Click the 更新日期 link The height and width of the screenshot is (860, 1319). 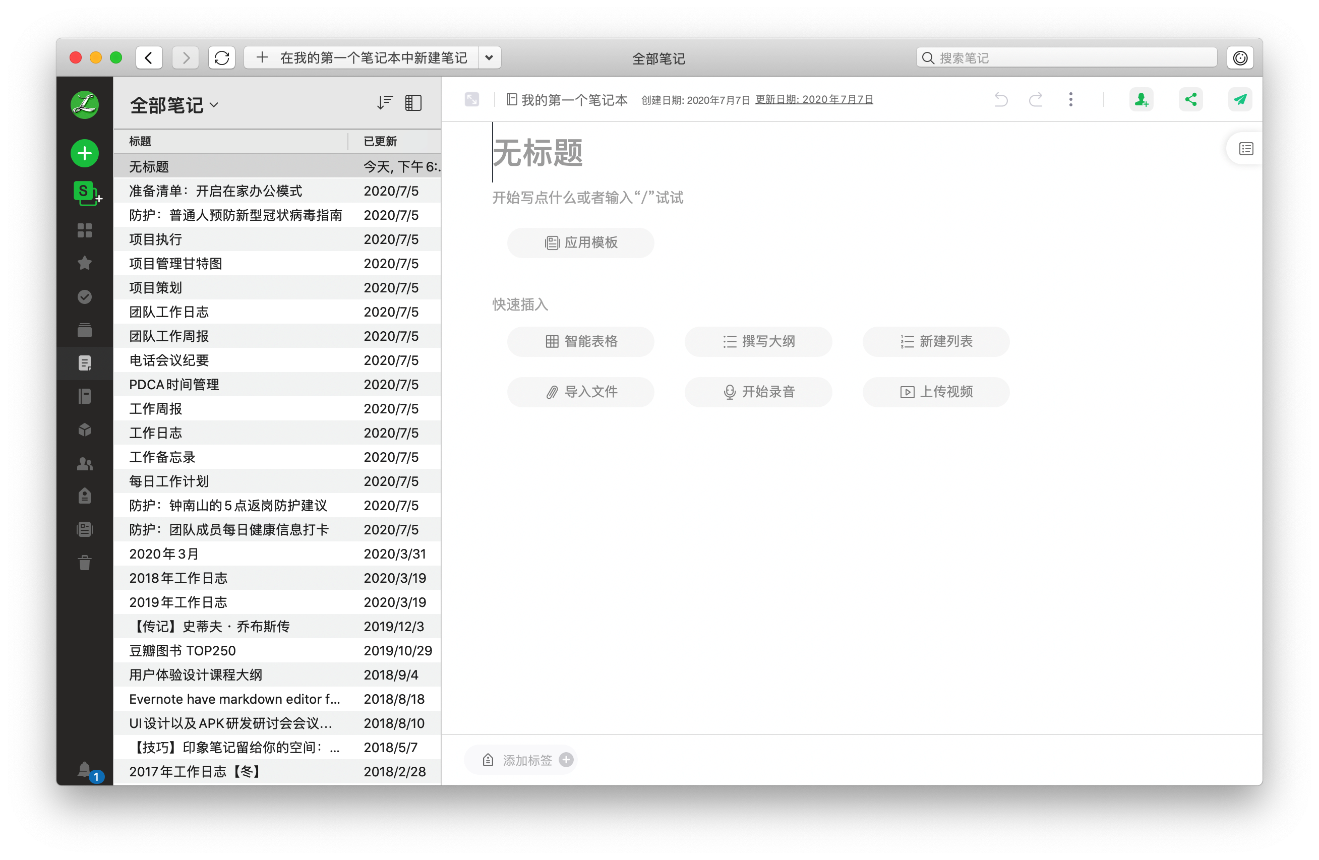point(814,100)
